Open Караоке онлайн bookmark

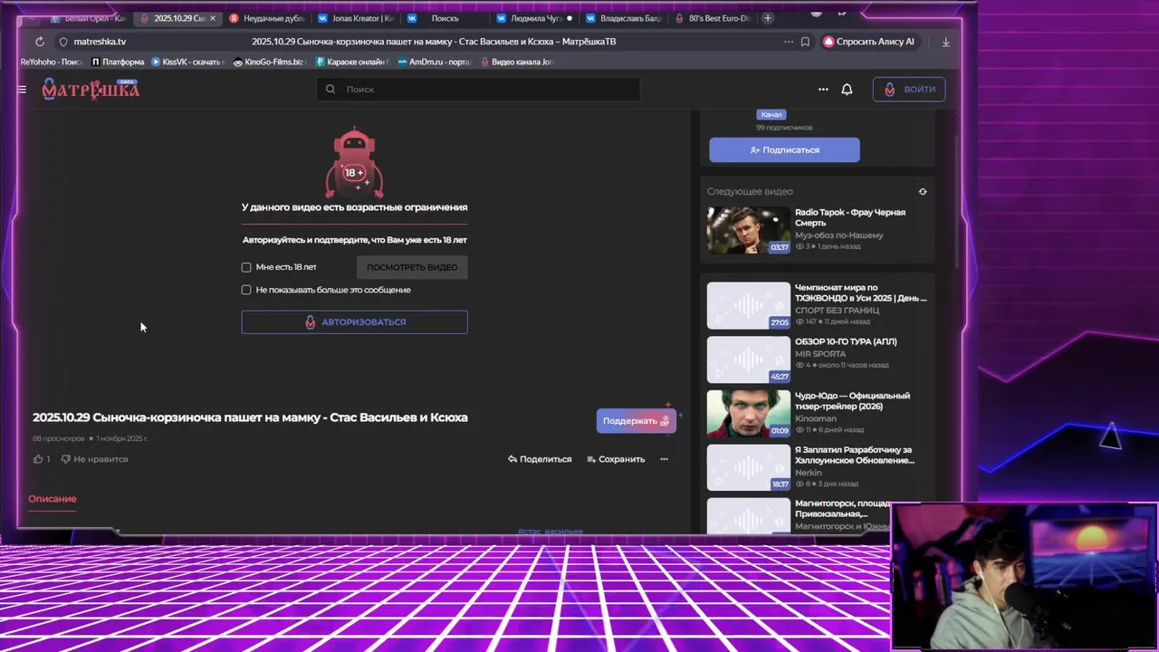pos(352,62)
